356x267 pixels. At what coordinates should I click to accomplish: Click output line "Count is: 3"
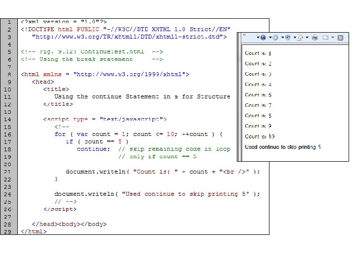258,74
